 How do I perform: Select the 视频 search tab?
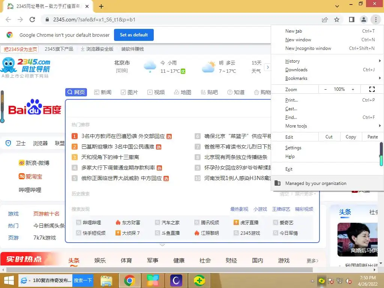click(x=156, y=92)
